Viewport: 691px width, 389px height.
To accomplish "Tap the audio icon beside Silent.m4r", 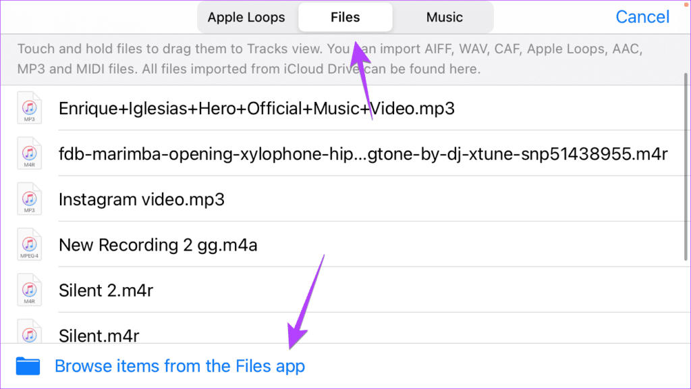I will (x=29, y=331).
